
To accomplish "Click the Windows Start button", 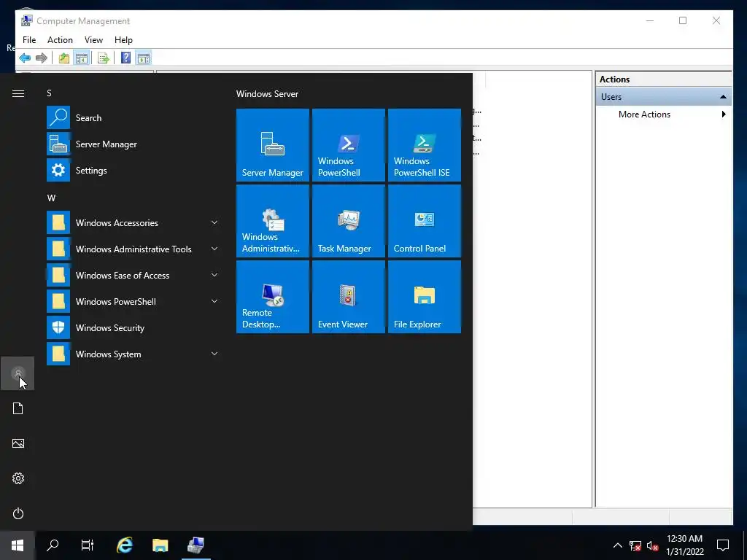I will click(18, 545).
